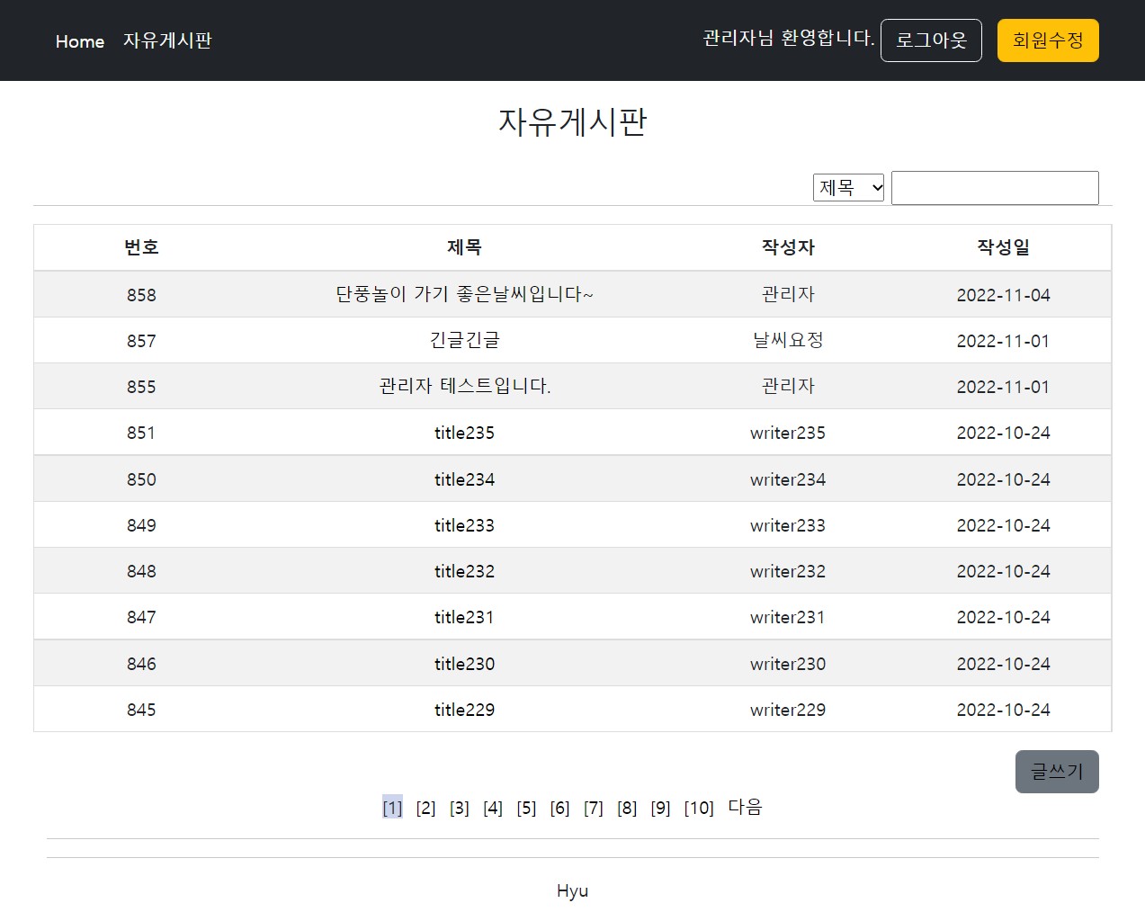Viewport: 1145px width, 921px height.
Task: Click the 작성일 column header
Action: 1004,247
